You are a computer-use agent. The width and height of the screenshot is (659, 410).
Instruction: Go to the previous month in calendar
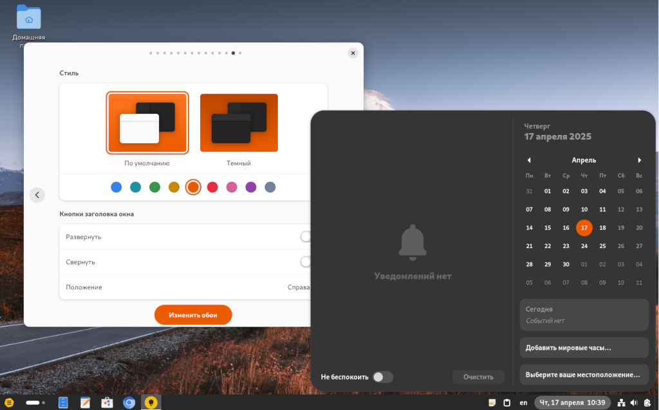point(529,160)
